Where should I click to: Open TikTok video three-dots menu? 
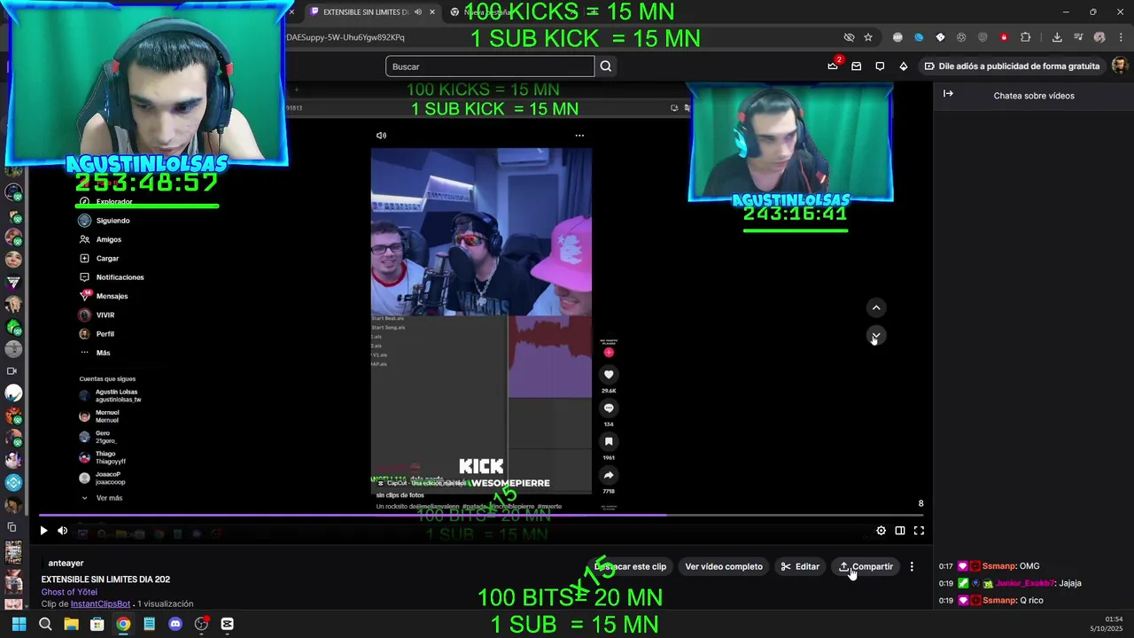pos(579,136)
